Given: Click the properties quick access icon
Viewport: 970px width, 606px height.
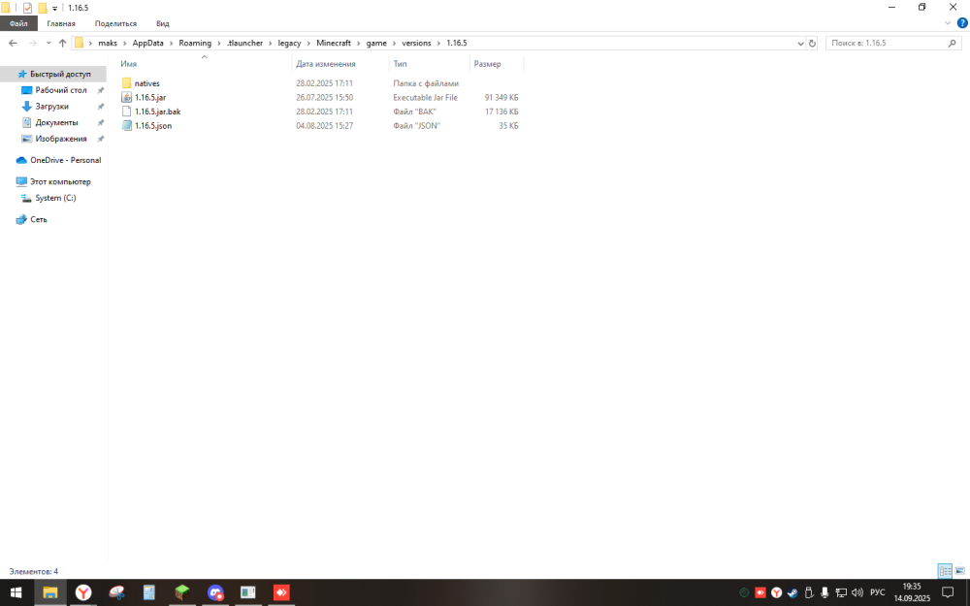Looking at the screenshot, I should coord(27,8).
